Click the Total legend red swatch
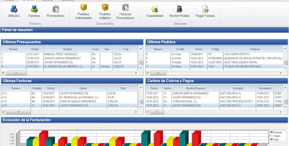Image resolution: width=289 pixels, height=146 pixels. 272,140
